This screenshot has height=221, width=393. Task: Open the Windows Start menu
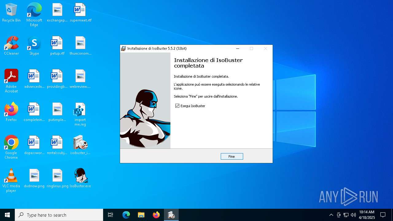(x=7, y=215)
